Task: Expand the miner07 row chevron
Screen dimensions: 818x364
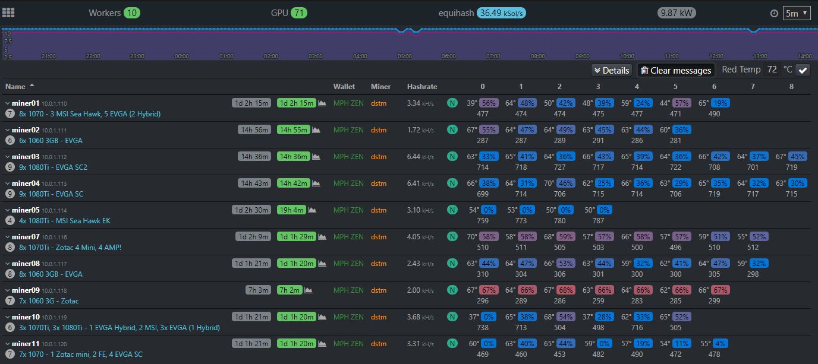Action: click(x=8, y=237)
